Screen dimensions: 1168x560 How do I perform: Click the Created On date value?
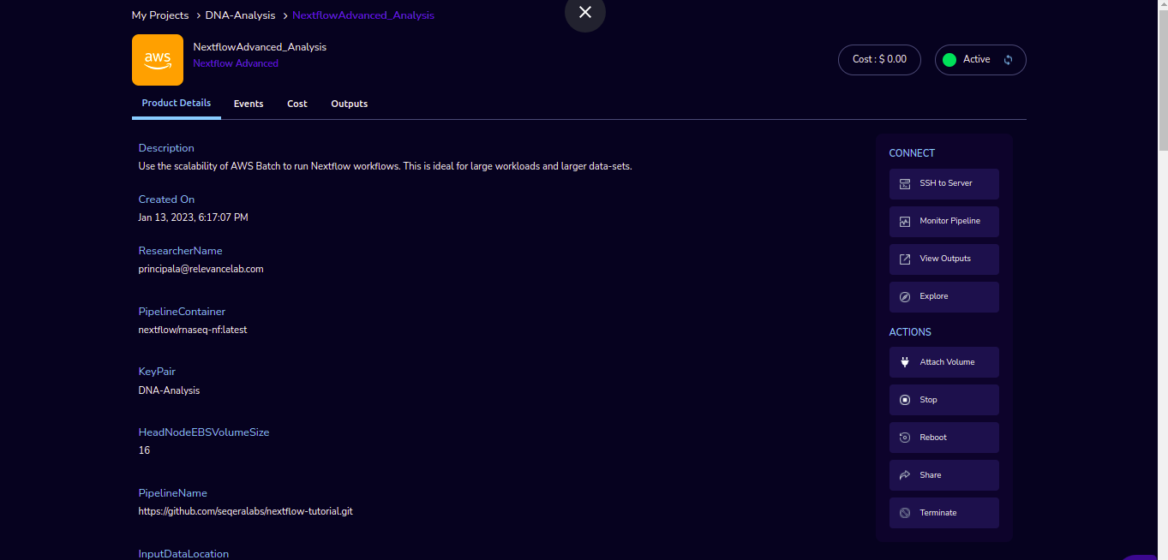[193, 217]
